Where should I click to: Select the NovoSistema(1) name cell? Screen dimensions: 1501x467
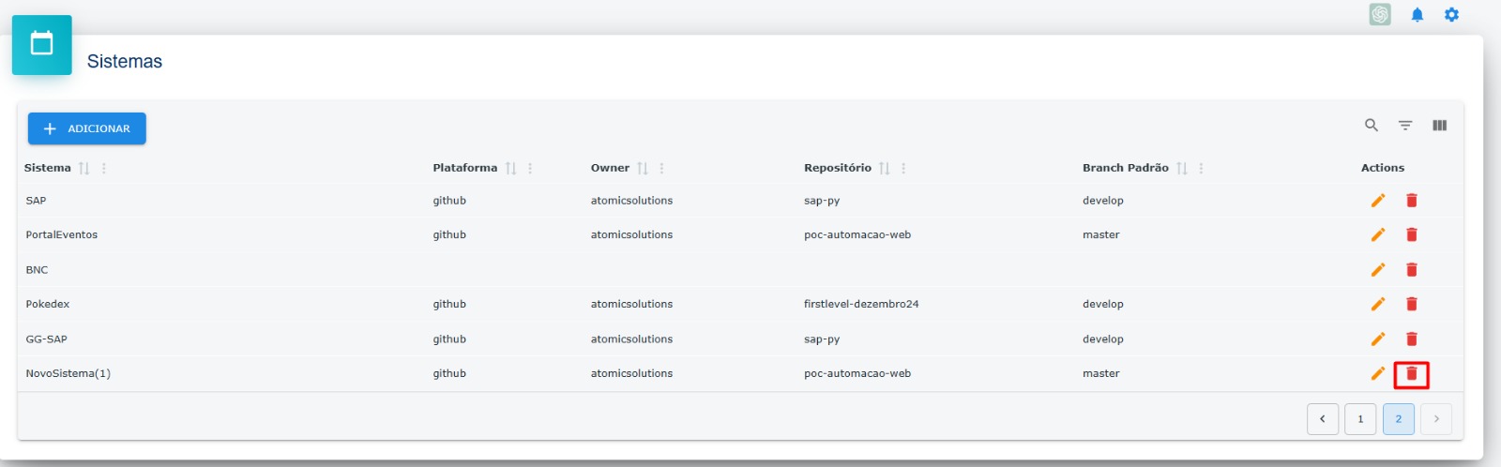click(68, 373)
